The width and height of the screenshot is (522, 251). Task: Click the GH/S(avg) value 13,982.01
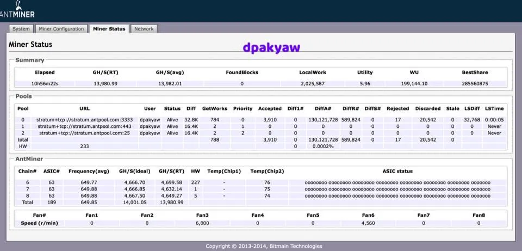coord(169,84)
